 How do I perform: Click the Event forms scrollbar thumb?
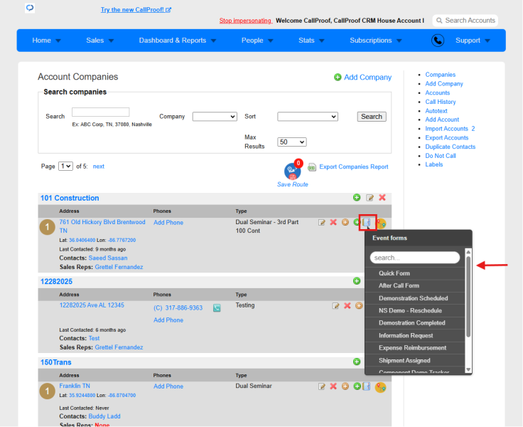point(468,296)
